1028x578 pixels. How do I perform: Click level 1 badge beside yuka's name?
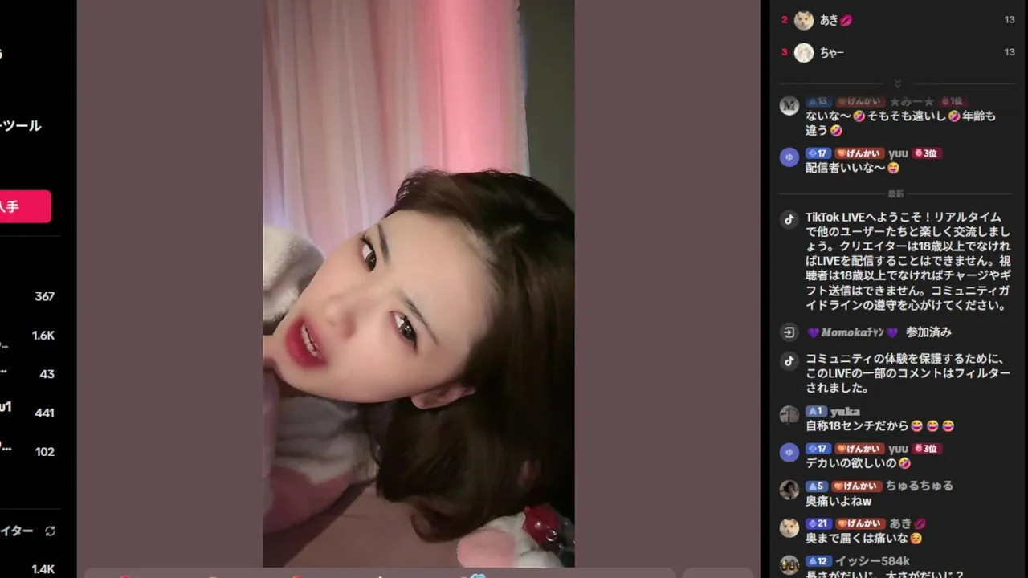pyautogui.click(x=817, y=411)
